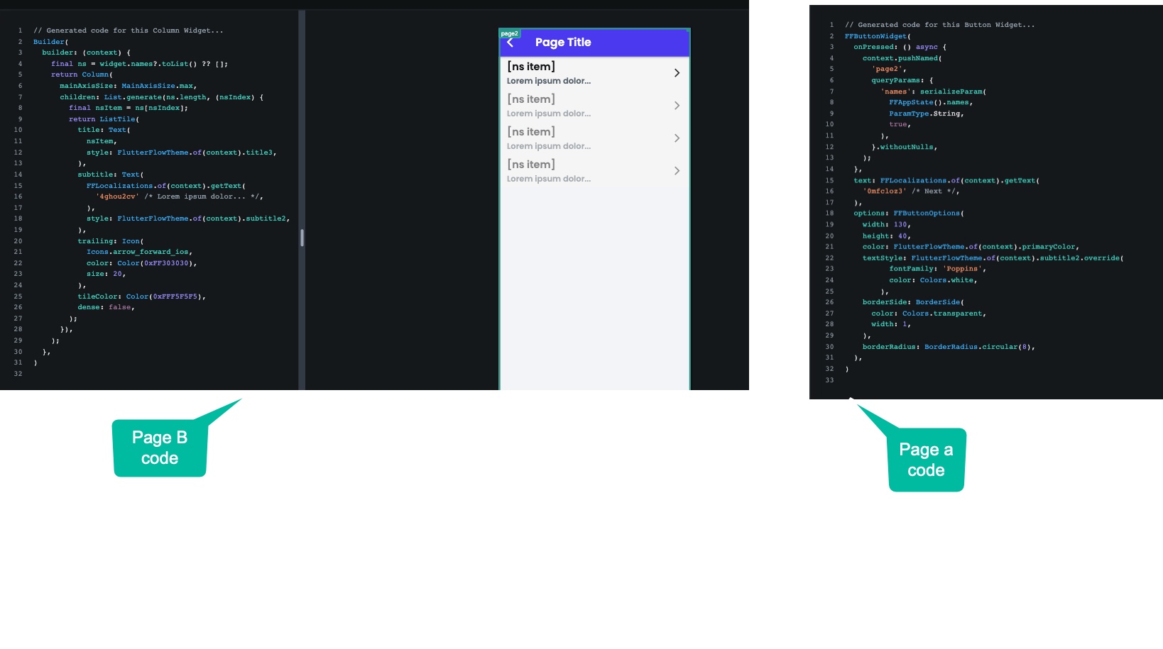
Task: Click the chevron icon on the second [ns item] row
Action: click(677, 105)
